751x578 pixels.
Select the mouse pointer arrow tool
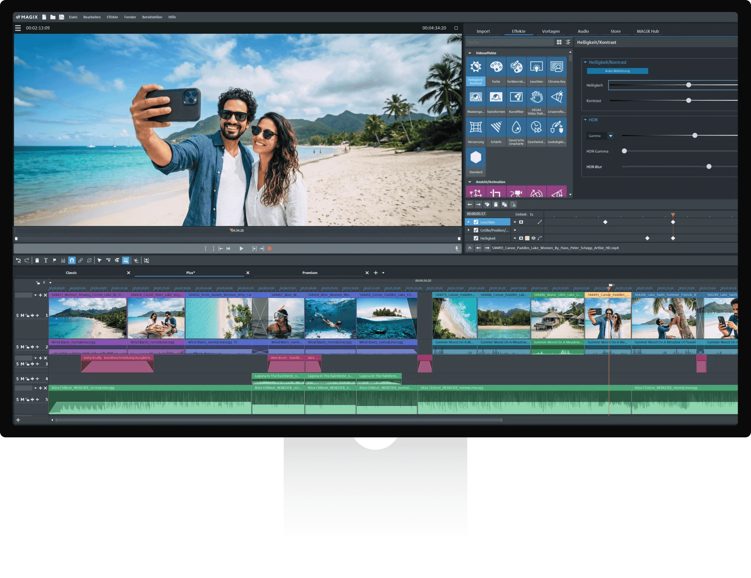pyautogui.click(x=99, y=260)
